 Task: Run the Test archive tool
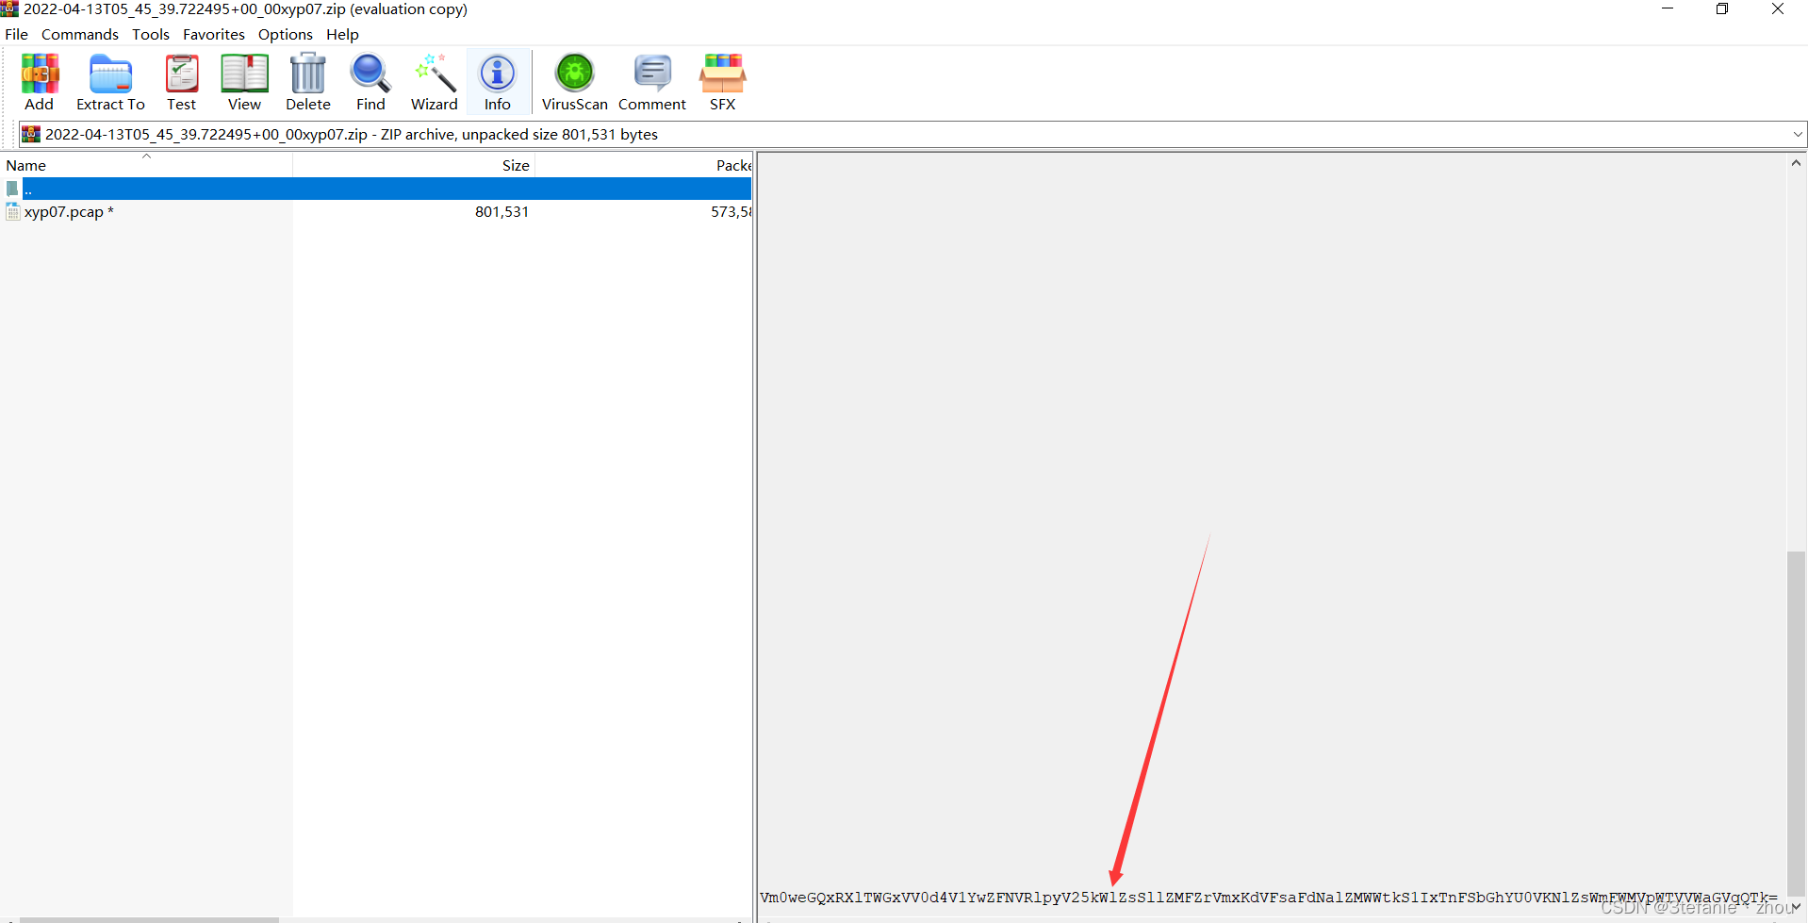click(x=181, y=82)
